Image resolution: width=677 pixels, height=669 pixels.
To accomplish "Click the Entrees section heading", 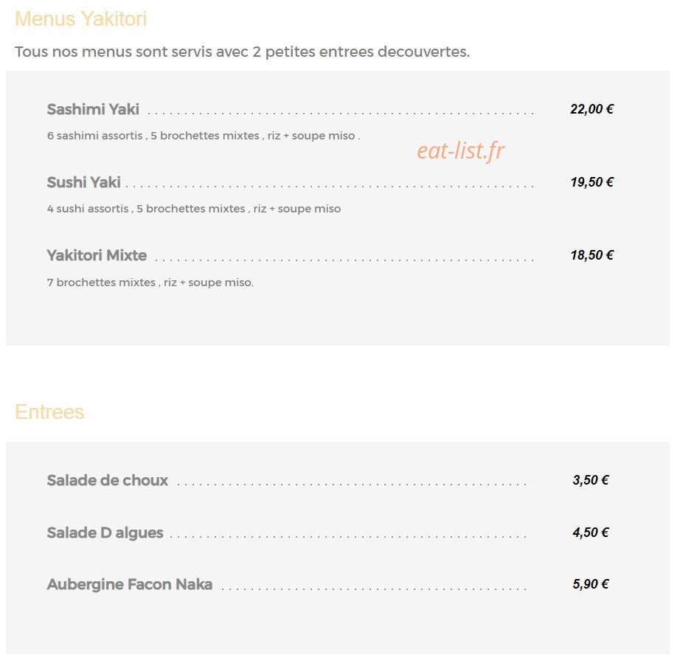I will [49, 412].
